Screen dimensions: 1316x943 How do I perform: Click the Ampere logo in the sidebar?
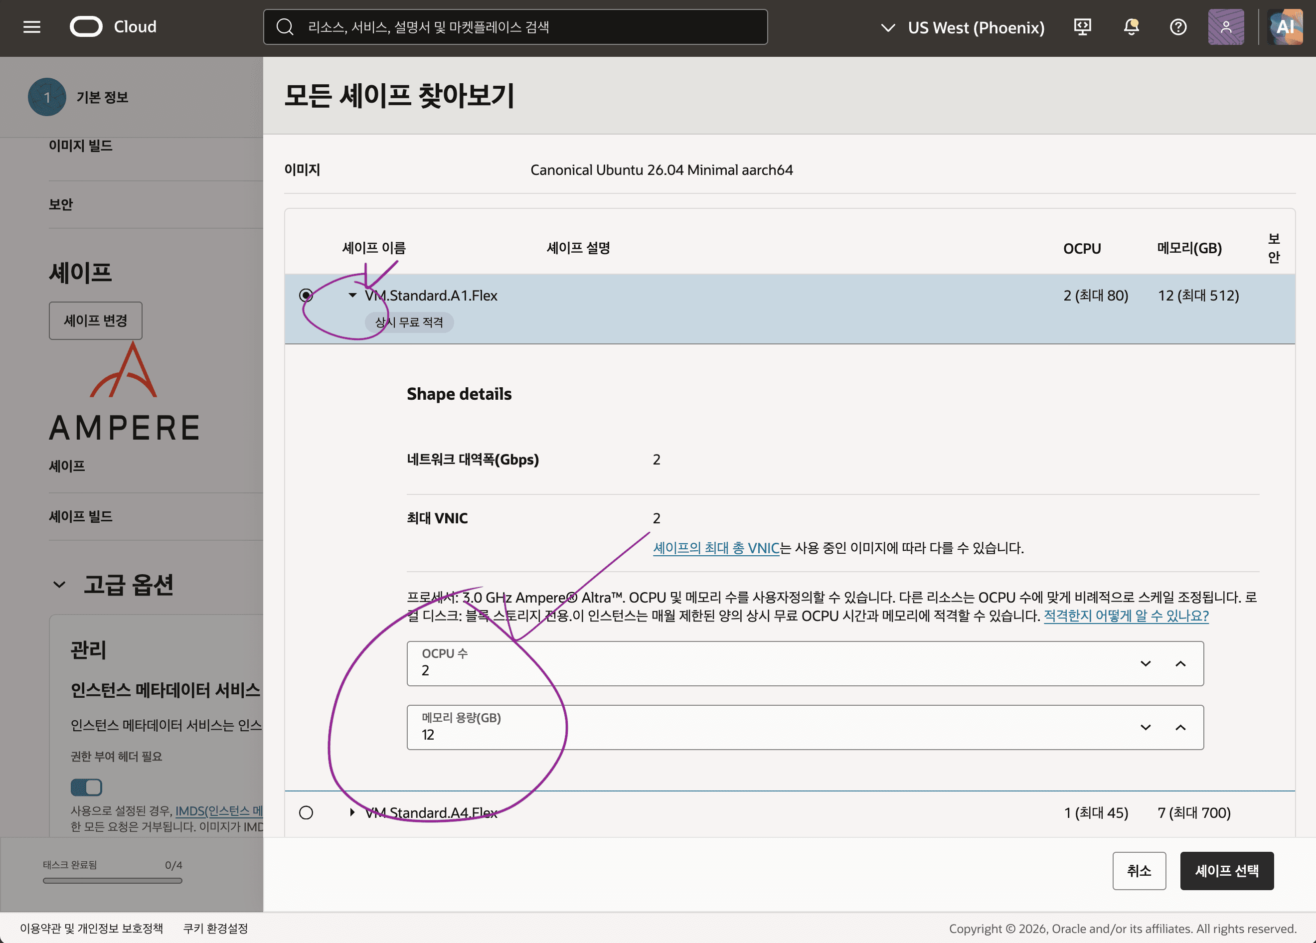124,391
